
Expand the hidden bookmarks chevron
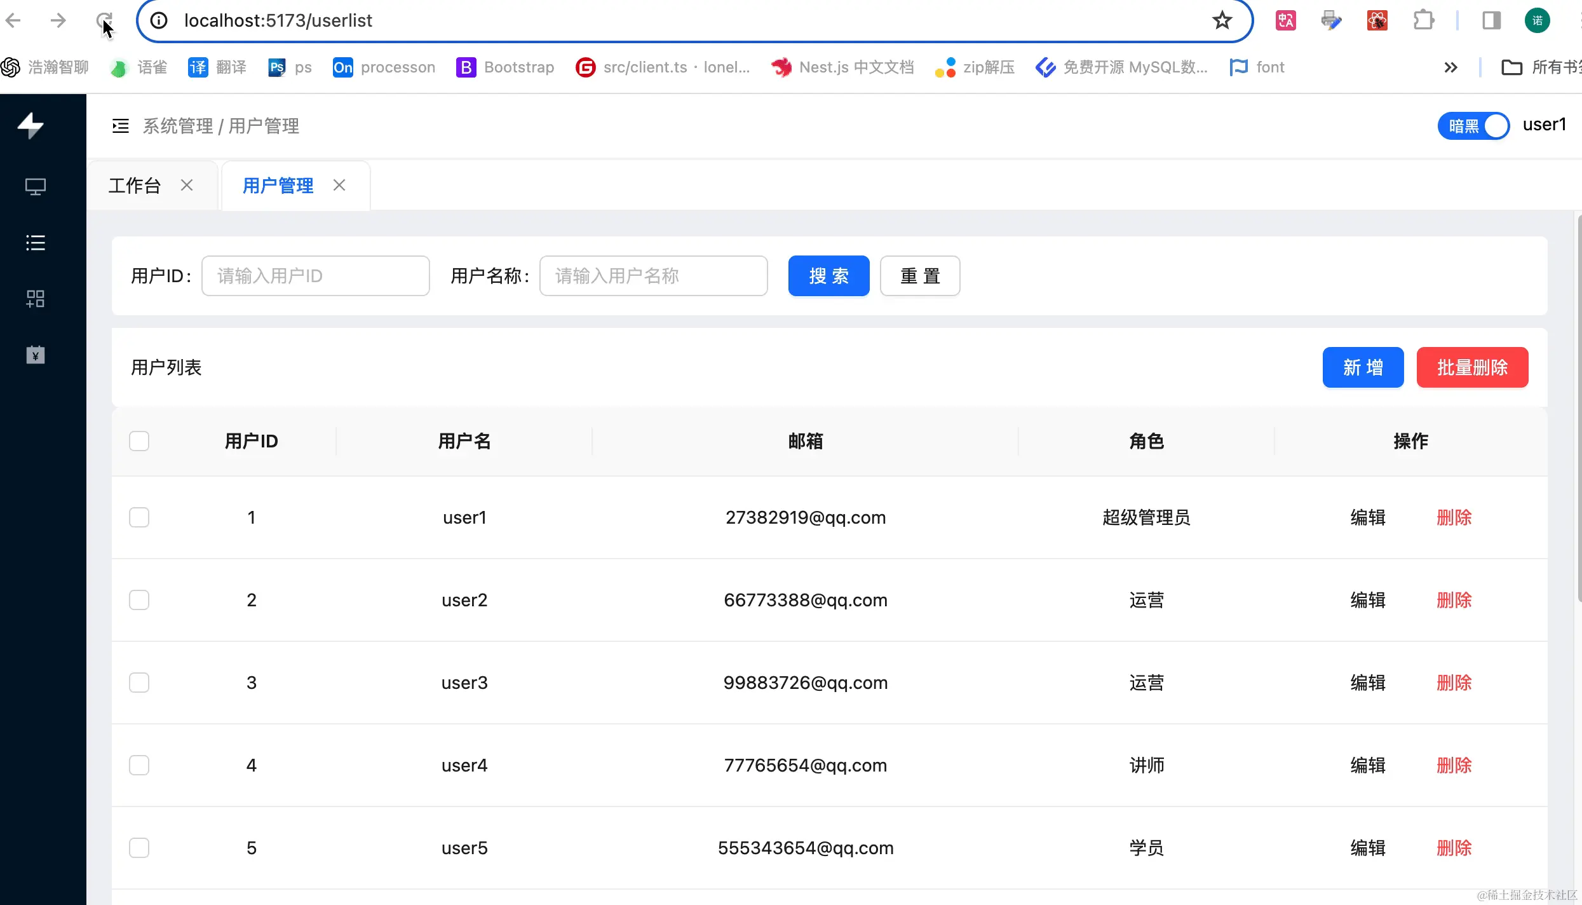click(1450, 67)
